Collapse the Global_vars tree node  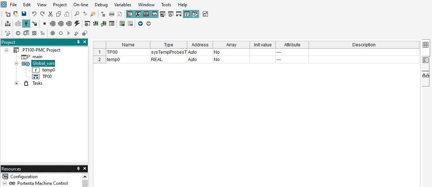[17, 64]
